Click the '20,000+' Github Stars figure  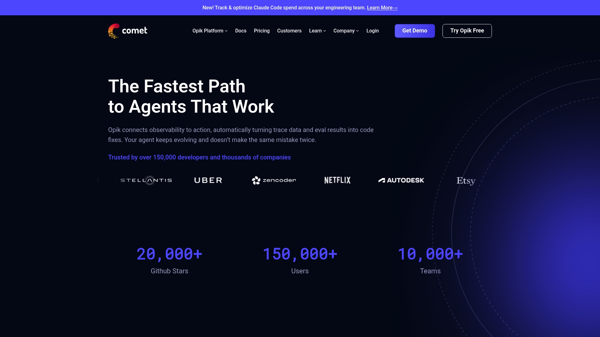(169, 254)
